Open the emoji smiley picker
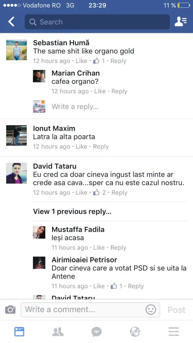 151,309
